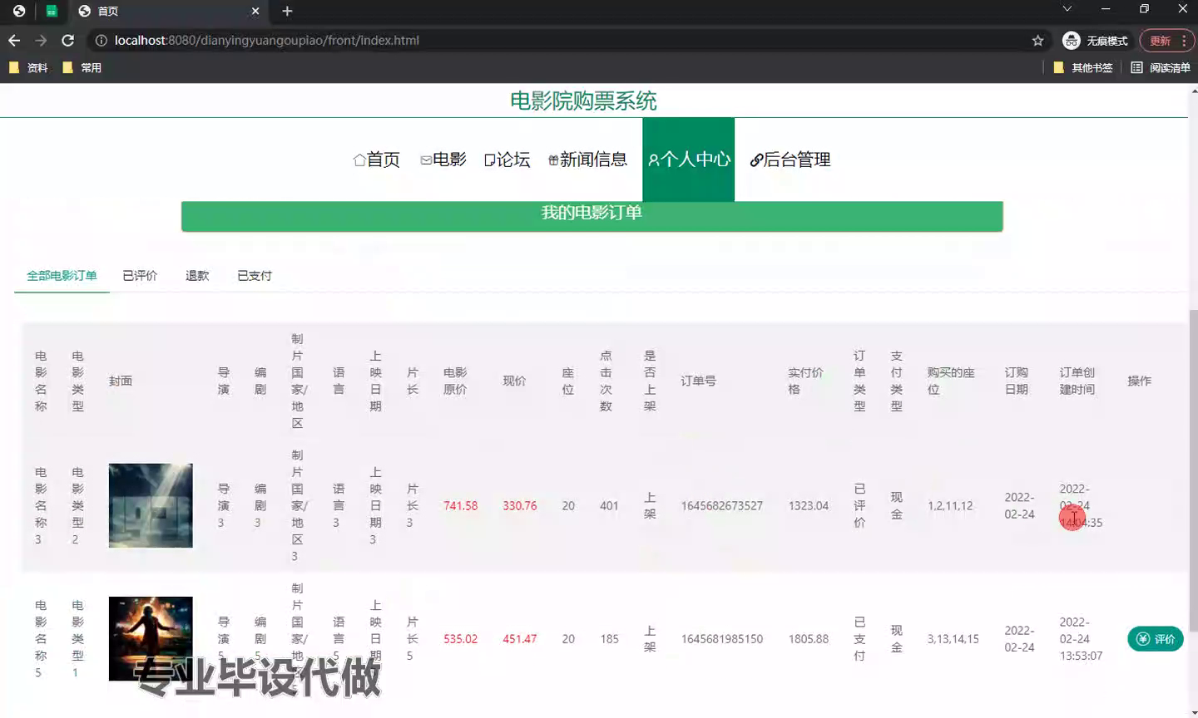The height and width of the screenshot is (718, 1198).
Task: Click the 现价 column header
Action: pyautogui.click(x=514, y=381)
